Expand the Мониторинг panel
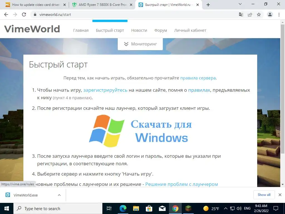Viewport: 285px width, 214px height. (140, 44)
